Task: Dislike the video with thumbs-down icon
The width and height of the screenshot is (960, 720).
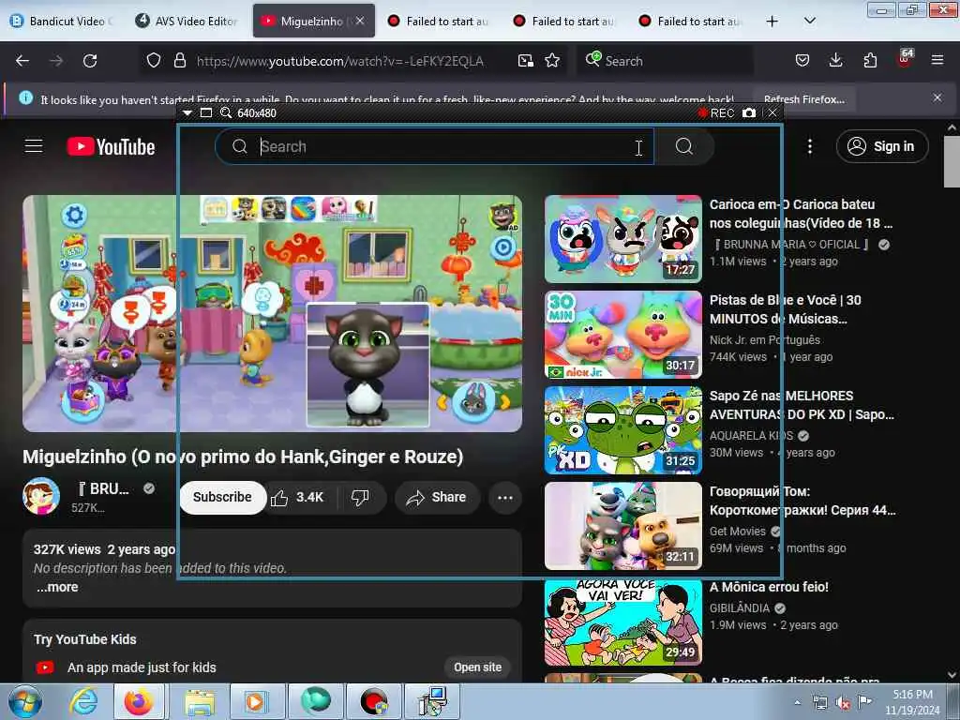Action: coord(360,497)
